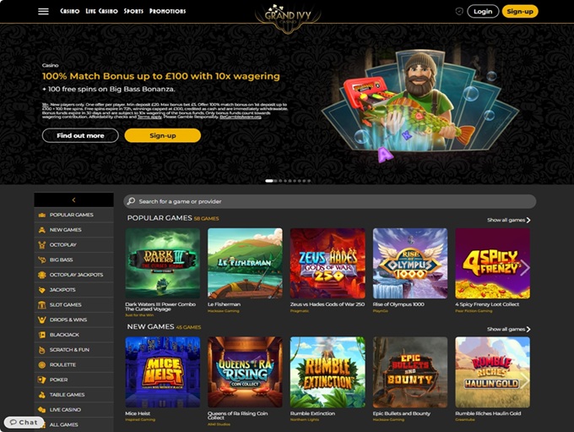Open the hamburger menu icon

pyautogui.click(x=43, y=11)
